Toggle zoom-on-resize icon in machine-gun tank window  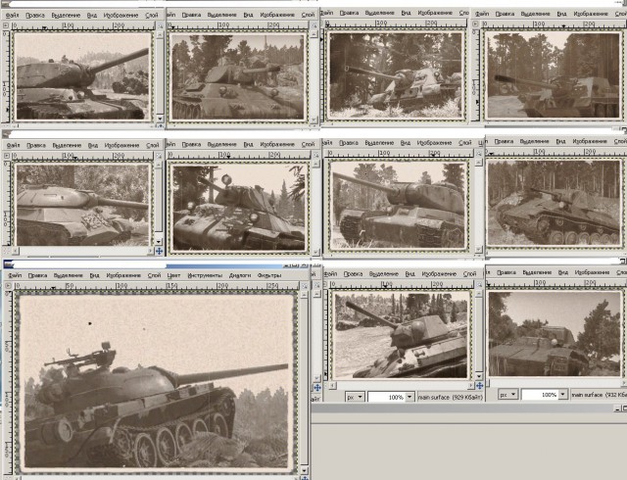click(x=305, y=286)
